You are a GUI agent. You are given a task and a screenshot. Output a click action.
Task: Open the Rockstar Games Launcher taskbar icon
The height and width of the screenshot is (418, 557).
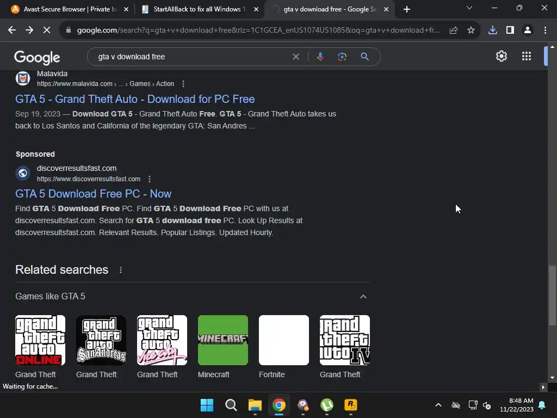tap(351, 405)
